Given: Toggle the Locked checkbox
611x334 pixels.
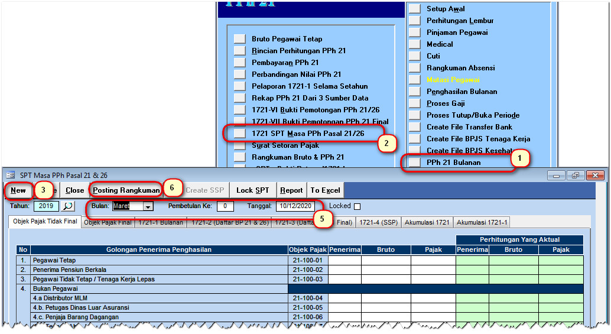Looking at the screenshot, I should tap(356, 206).
